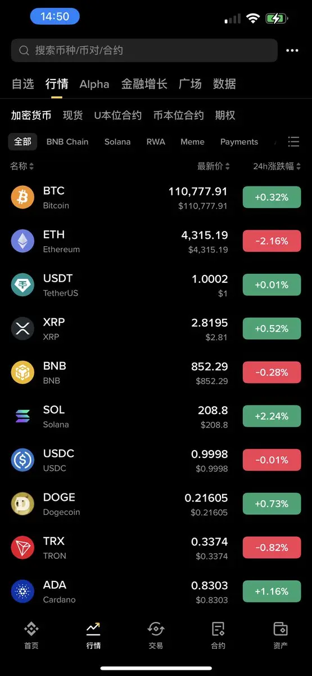Open the three-dot more options menu

coord(292,51)
